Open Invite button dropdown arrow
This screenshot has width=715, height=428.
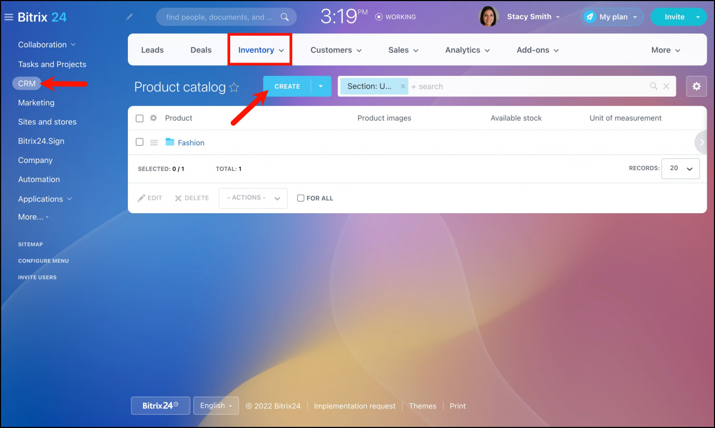click(x=697, y=17)
